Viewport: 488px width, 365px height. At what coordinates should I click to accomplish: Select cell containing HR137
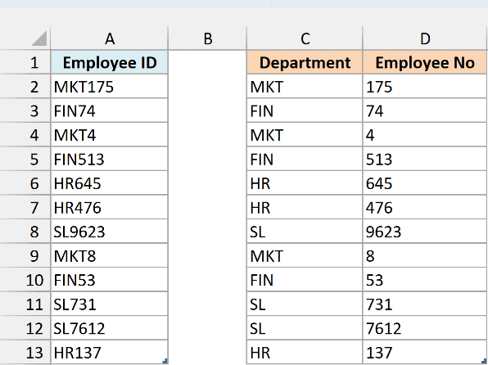coord(109,352)
